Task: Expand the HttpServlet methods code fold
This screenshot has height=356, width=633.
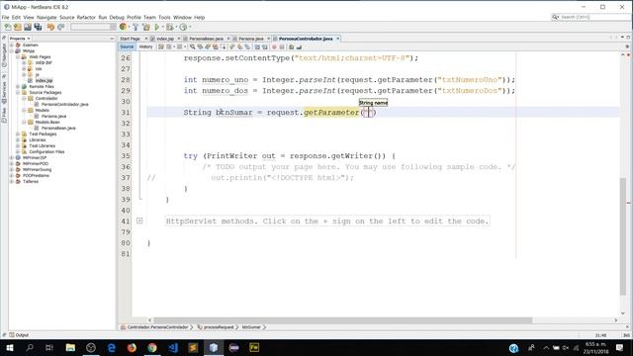Action: (x=139, y=221)
